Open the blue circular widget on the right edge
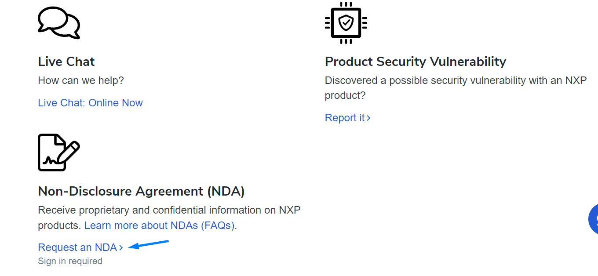Viewport: 598px width, 276px height. (x=594, y=219)
